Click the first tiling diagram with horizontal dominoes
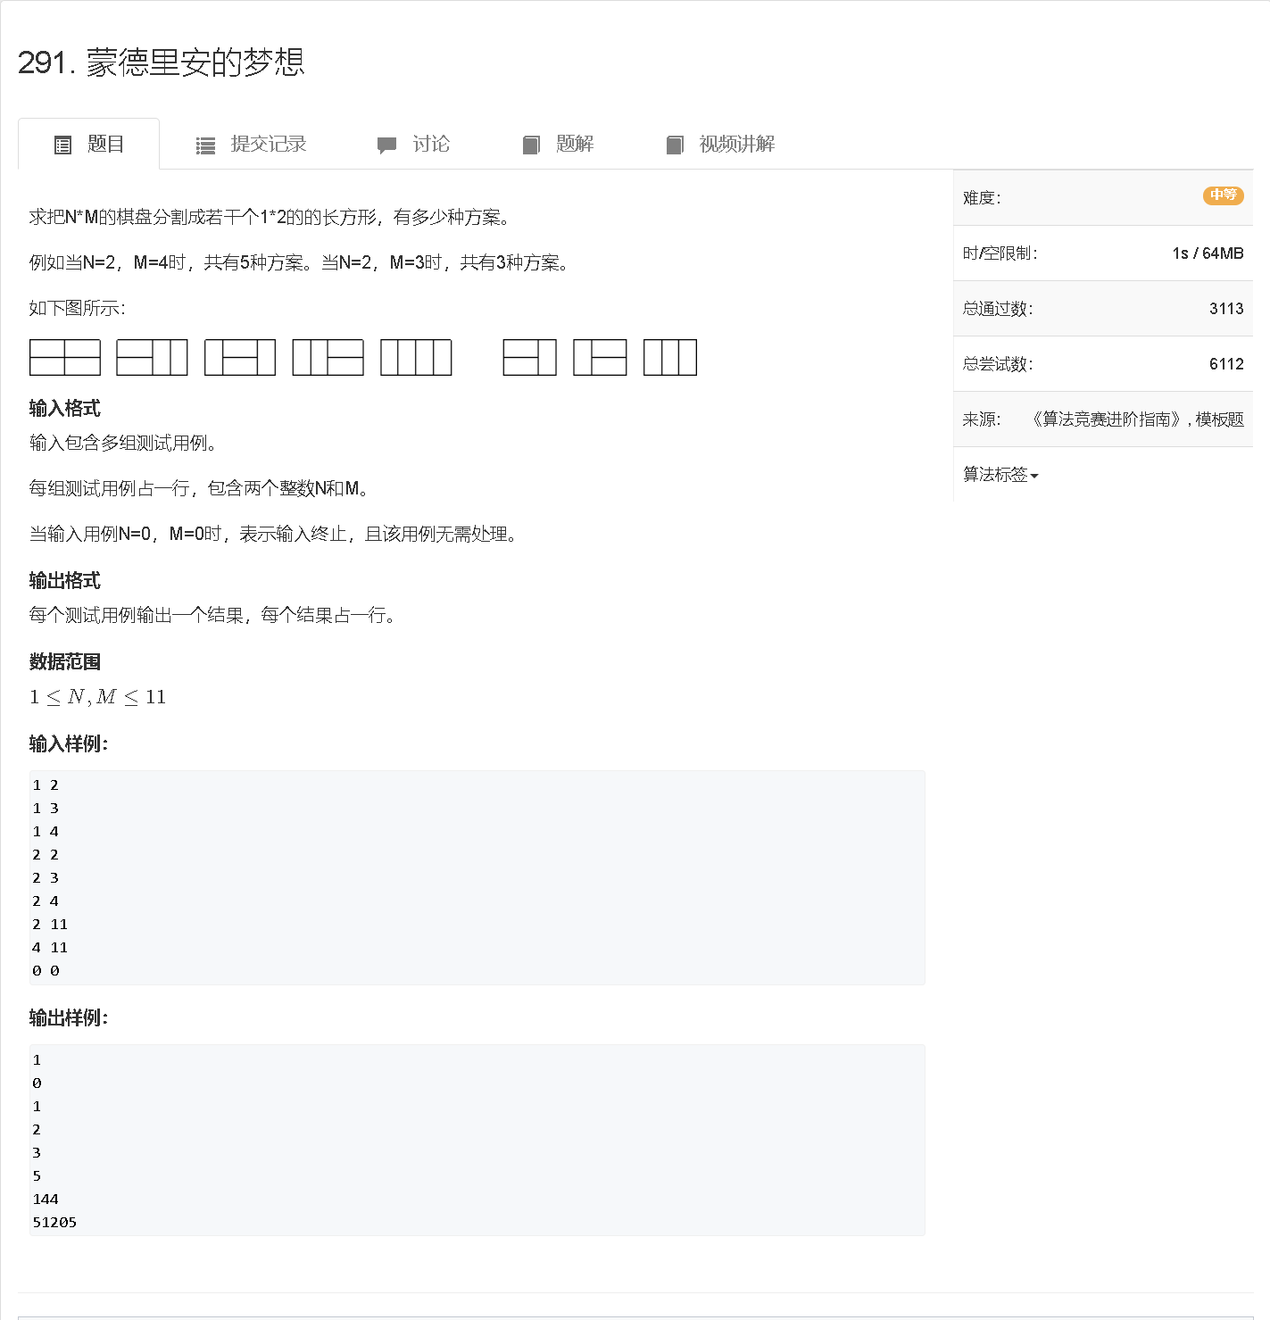Image resolution: width=1270 pixels, height=1320 pixels. [65, 357]
